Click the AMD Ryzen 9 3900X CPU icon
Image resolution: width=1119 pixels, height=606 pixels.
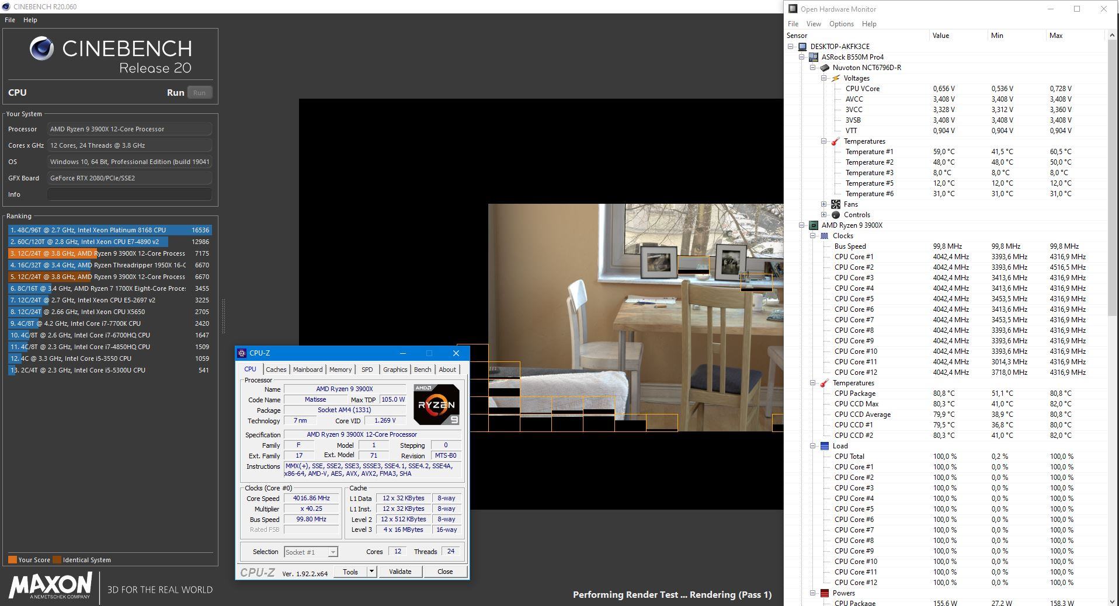tap(814, 225)
